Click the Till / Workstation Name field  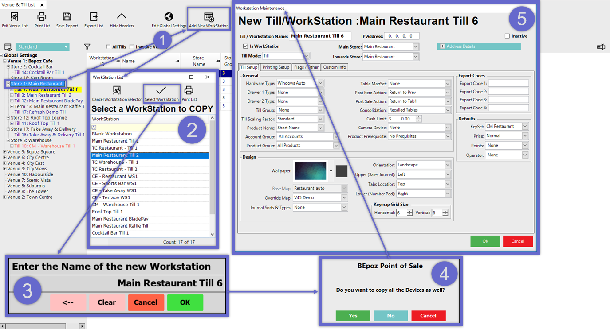pos(320,36)
